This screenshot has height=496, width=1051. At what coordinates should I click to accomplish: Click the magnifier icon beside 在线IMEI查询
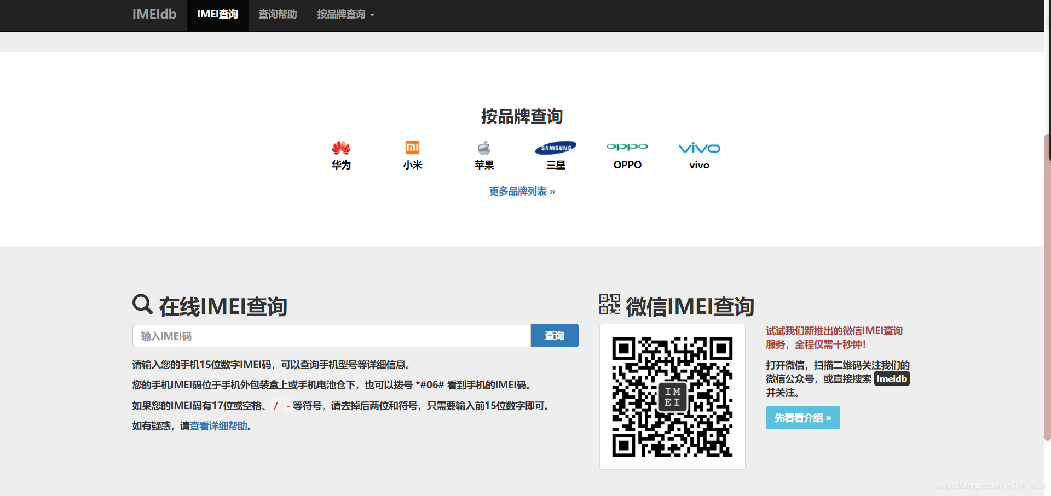click(142, 304)
